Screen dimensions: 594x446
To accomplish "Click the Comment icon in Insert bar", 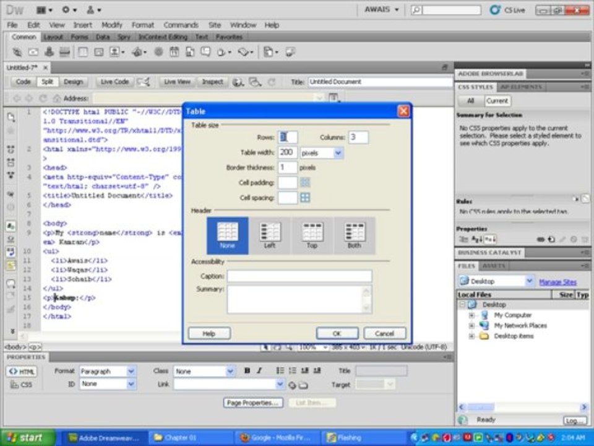I will (205, 52).
